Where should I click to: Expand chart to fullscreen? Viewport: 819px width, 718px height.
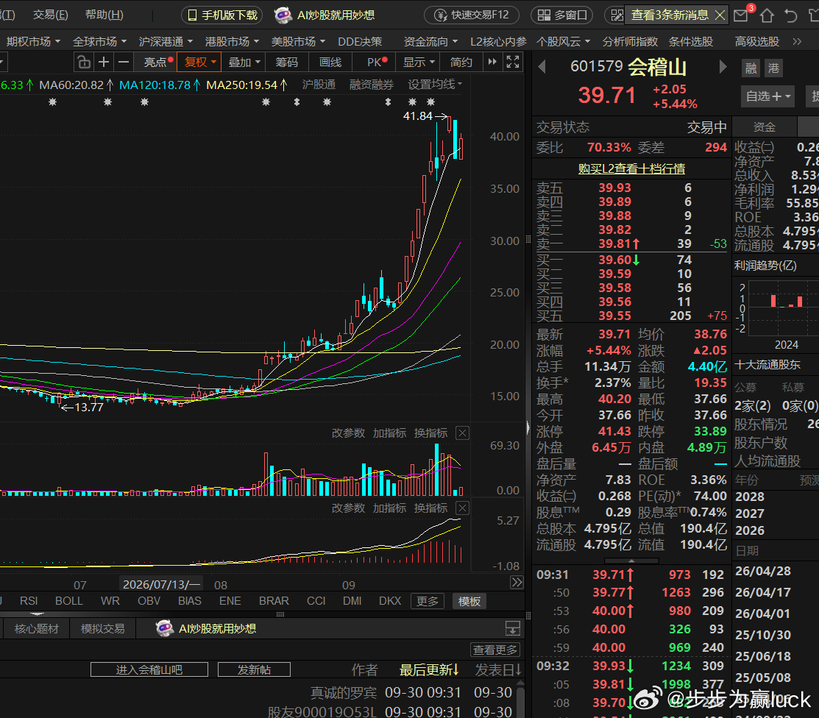click(x=513, y=62)
